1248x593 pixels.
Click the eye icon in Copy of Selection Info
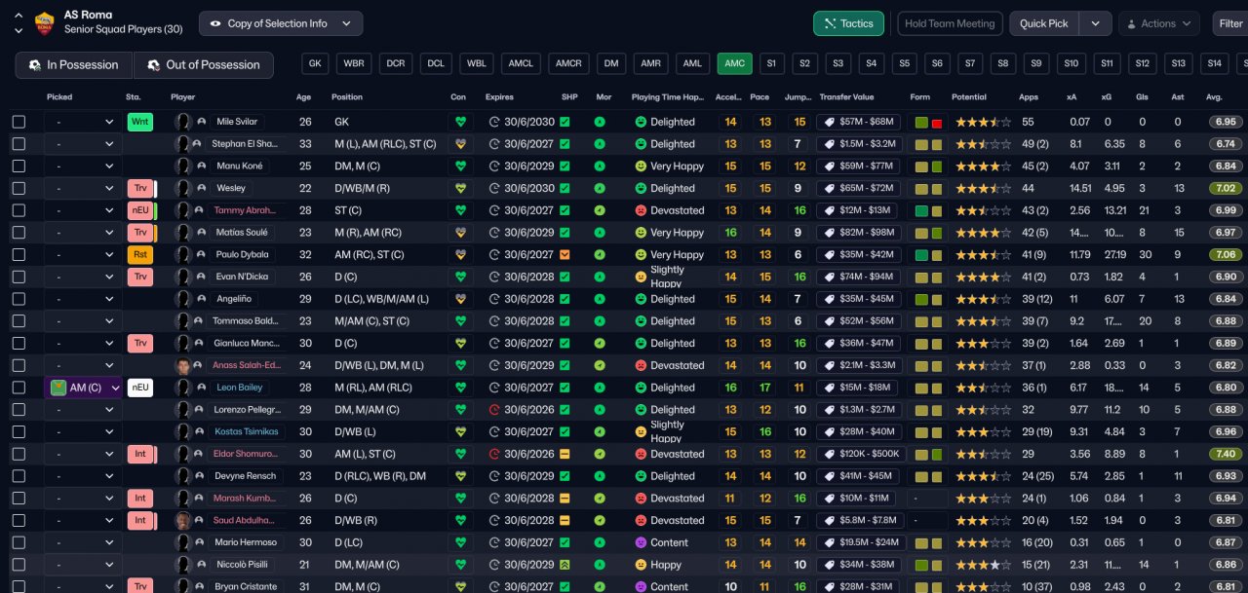pyautogui.click(x=215, y=23)
